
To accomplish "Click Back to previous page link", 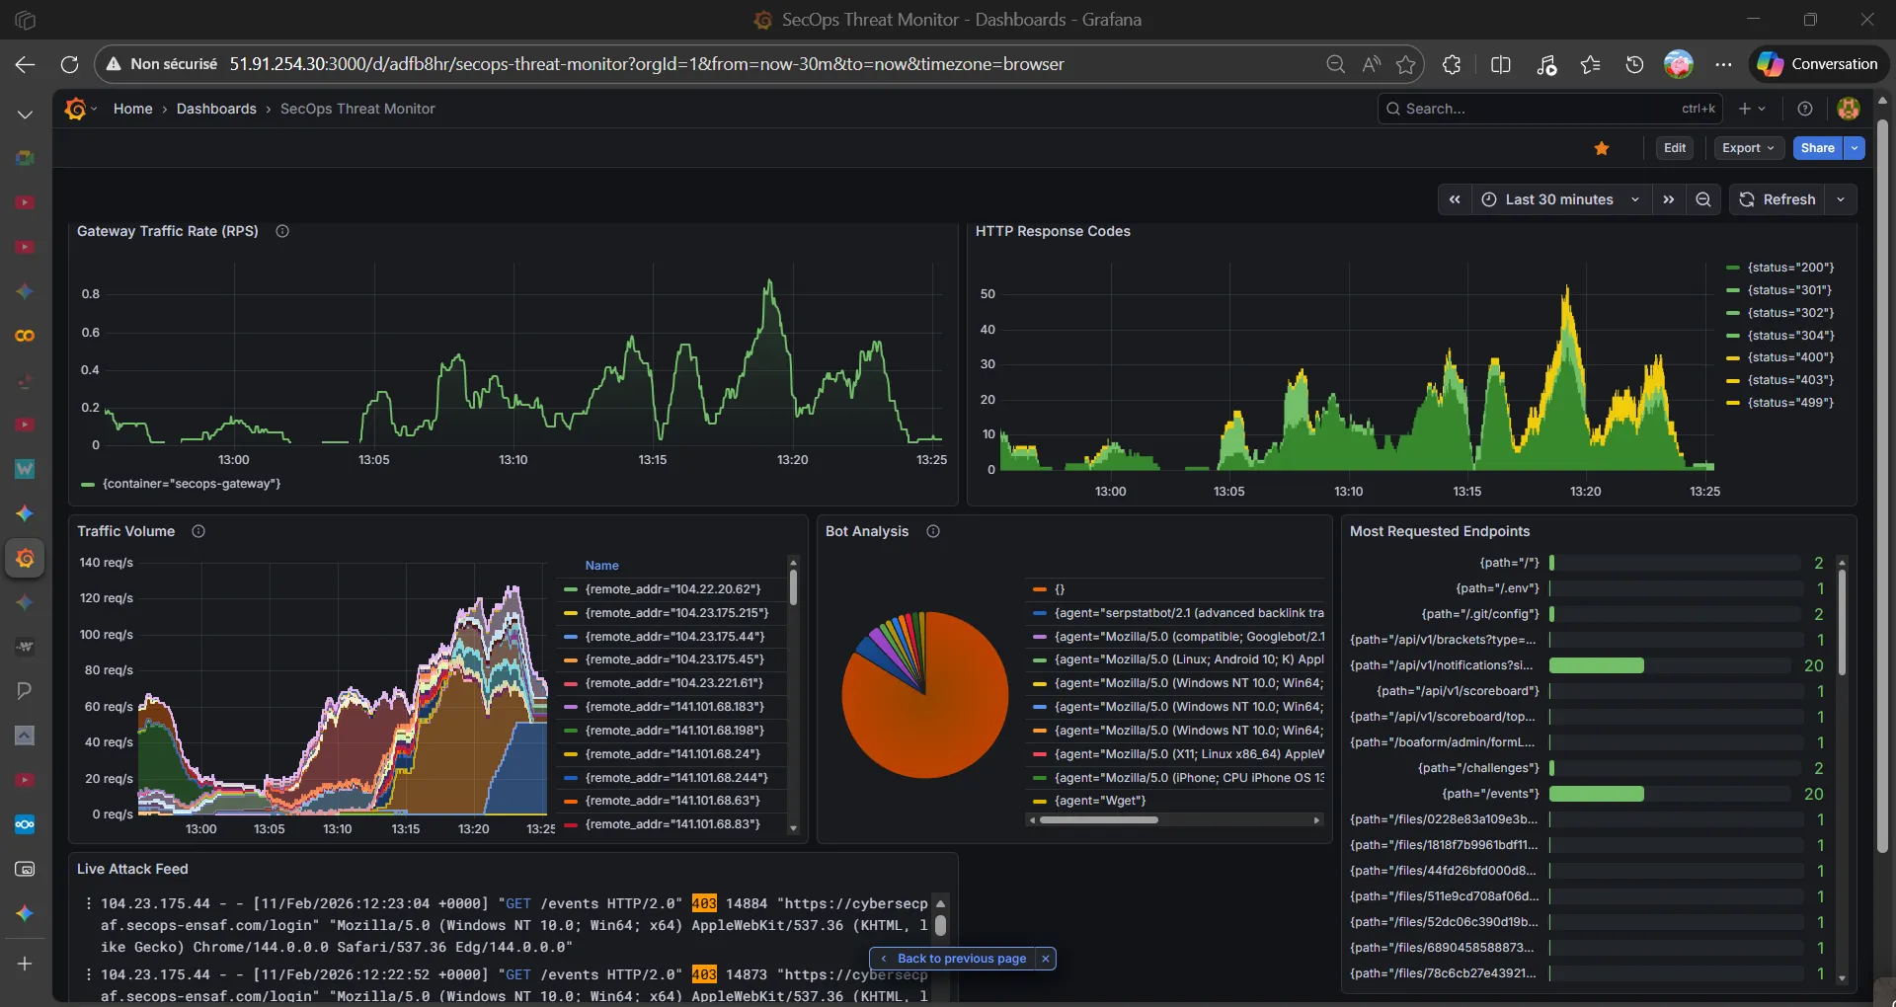I will (960, 959).
